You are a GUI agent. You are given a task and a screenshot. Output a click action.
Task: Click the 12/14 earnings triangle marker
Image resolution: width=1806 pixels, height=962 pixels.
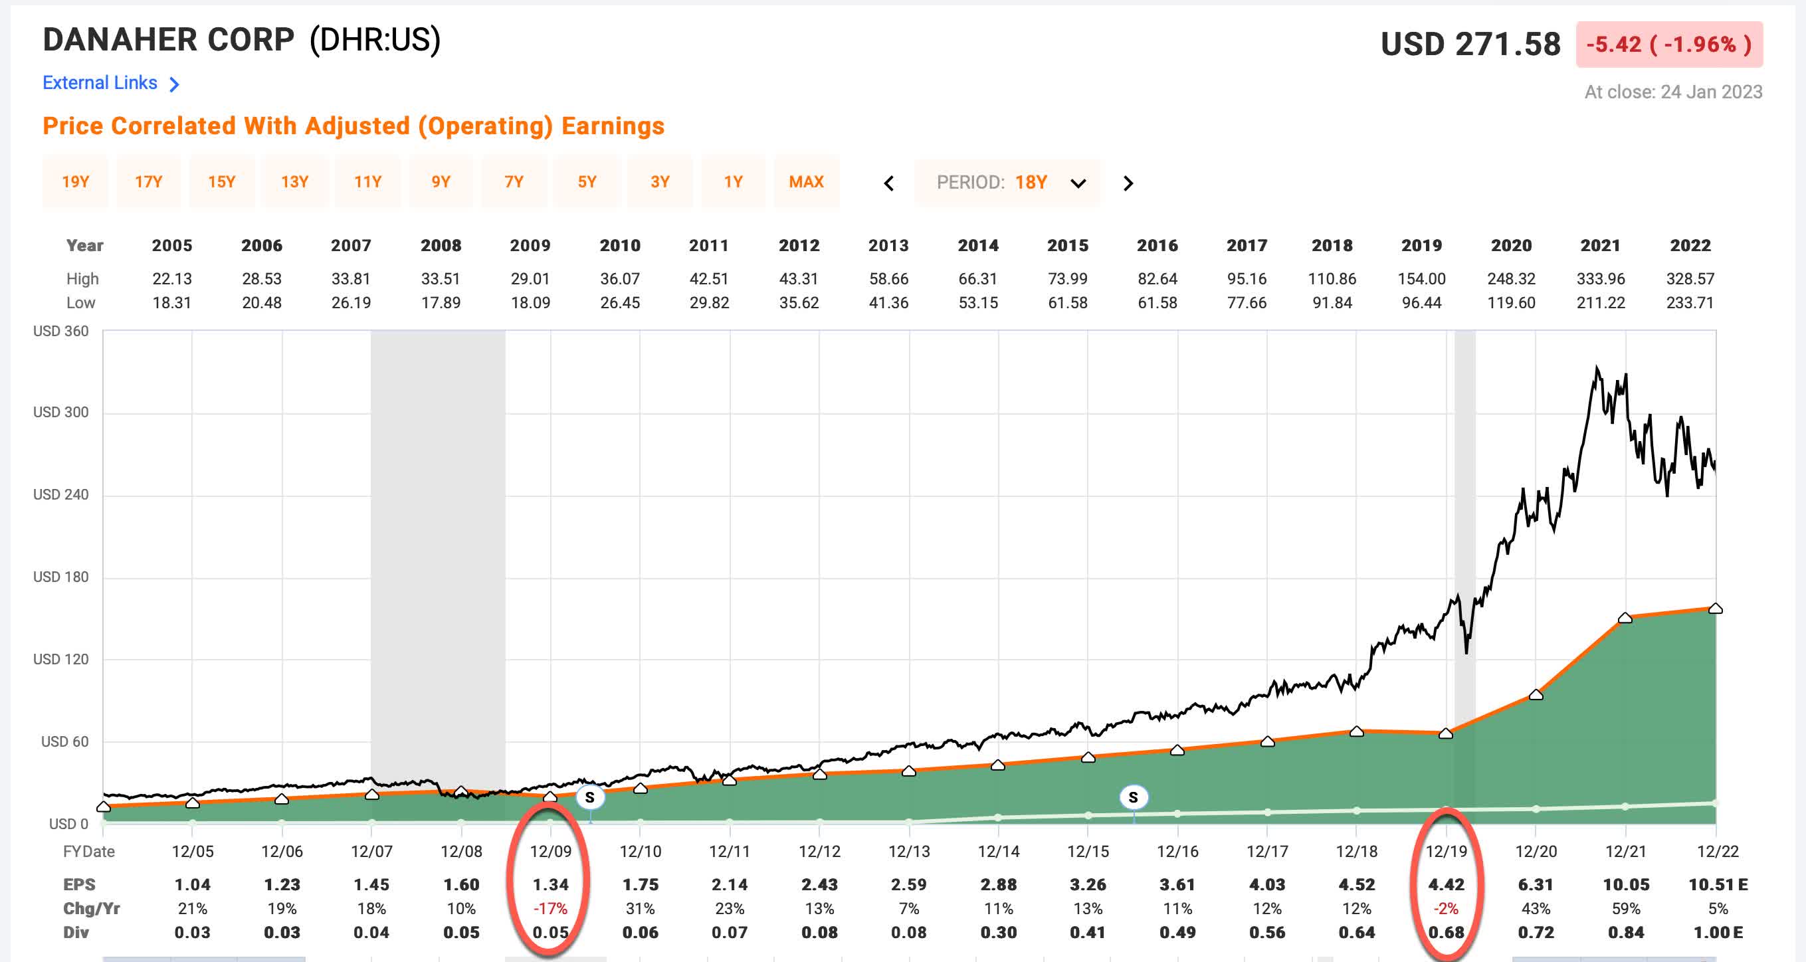[998, 765]
